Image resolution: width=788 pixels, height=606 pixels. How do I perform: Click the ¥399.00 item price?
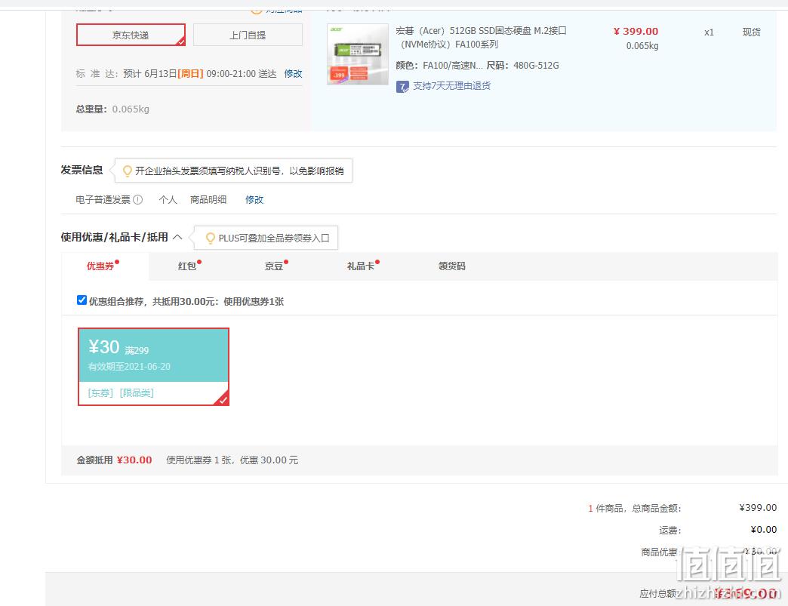[x=636, y=31]
